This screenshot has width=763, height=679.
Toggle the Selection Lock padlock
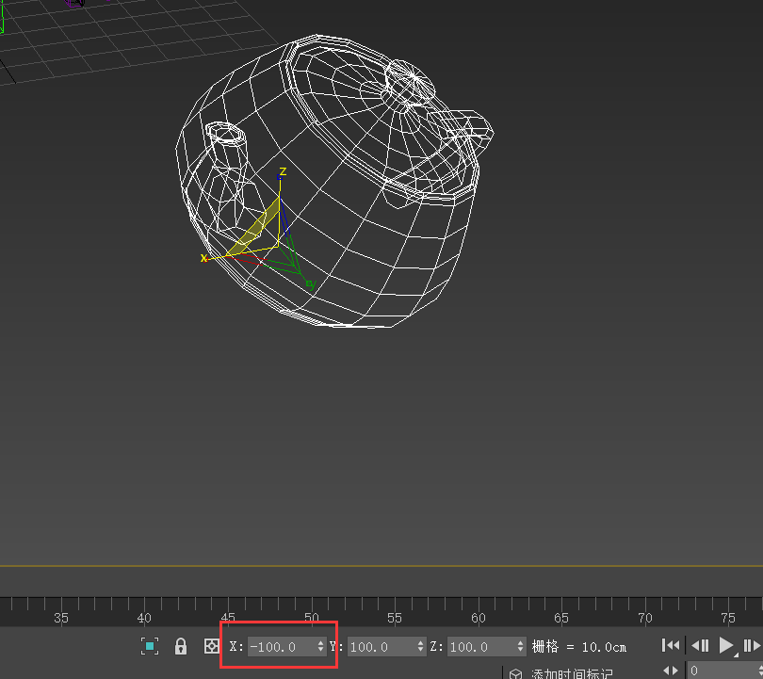tap(181, 646)
